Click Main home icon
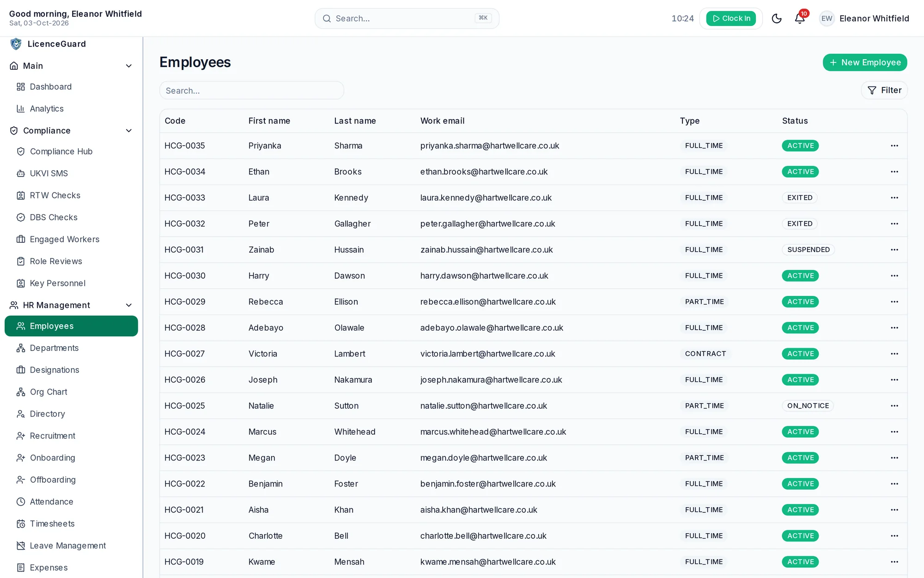Viewport: 924px width, 578px height. (x=14, y=66)
